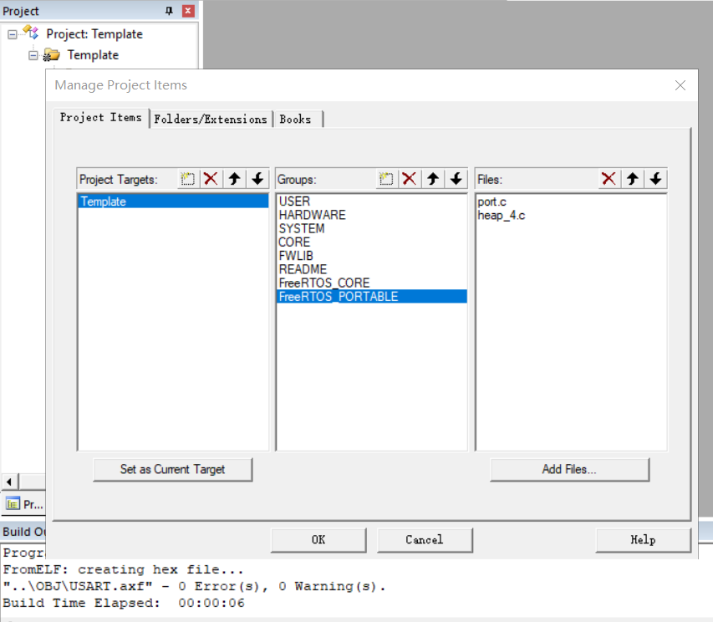Select the FreeRTOS_CORE group
Screen dimensions: 713x622
coord(371,283)
